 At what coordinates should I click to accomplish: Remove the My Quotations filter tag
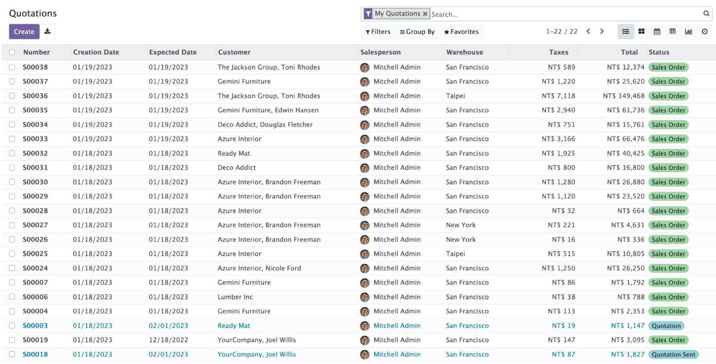click(x=425, y=14)
